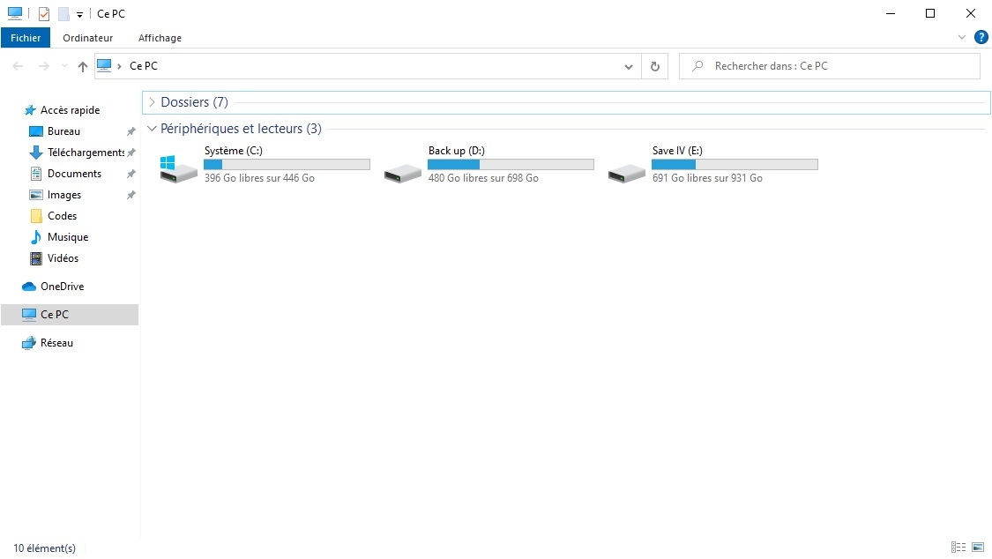Image resolution: width=992 pixels, height=559 pixels.
Task: Click the text 691 Go libres sur 931 Go
Action: (707, 178)
